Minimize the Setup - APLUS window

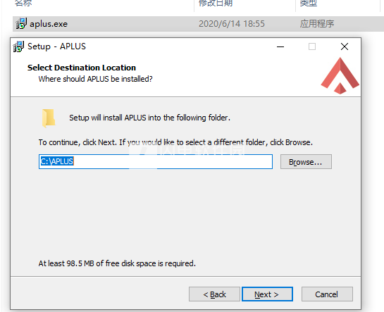[280, 46]
